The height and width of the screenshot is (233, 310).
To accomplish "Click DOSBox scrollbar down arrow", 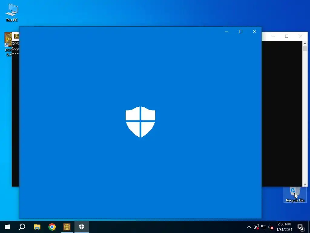I will (x=305, y=184).
